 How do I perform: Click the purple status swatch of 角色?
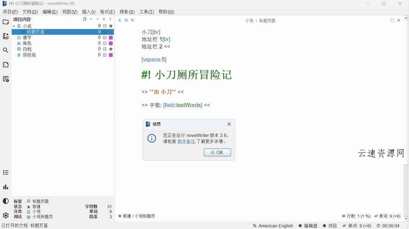[x=111, y=43]
